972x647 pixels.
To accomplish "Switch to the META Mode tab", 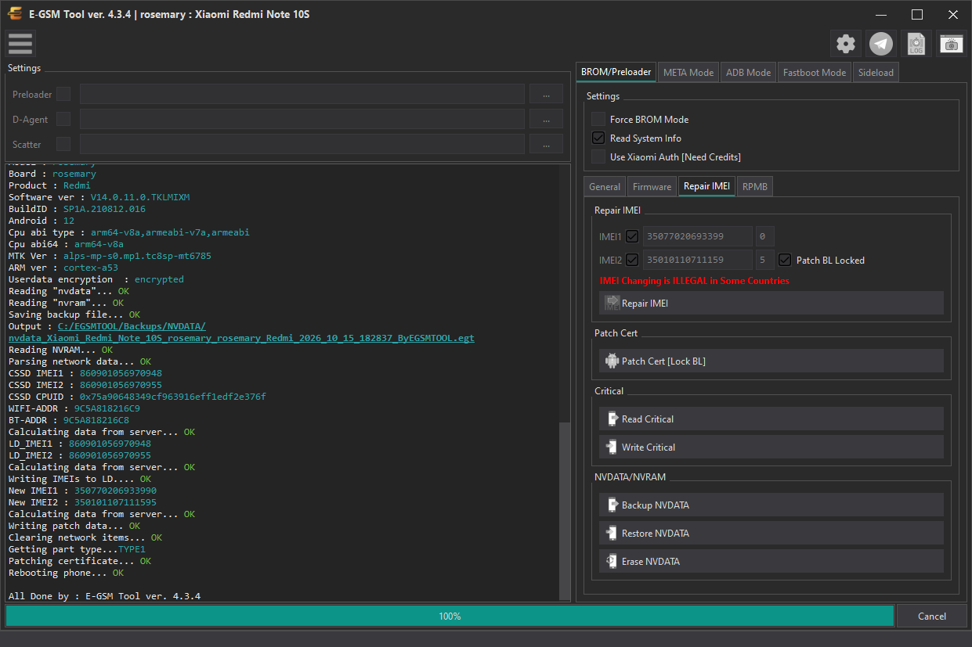I will tap(688, 72).
